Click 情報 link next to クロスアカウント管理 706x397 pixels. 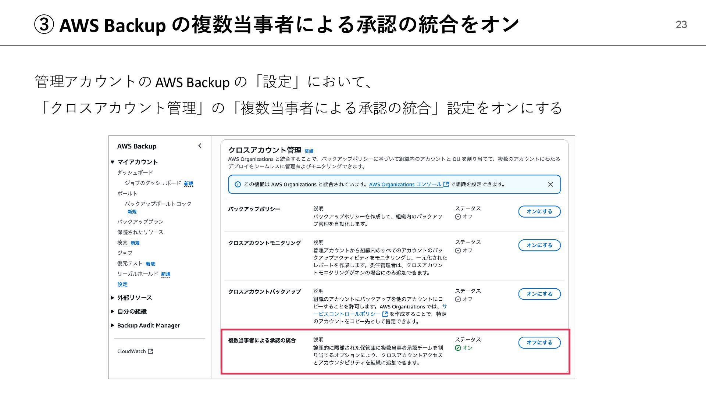click(309, 151)
